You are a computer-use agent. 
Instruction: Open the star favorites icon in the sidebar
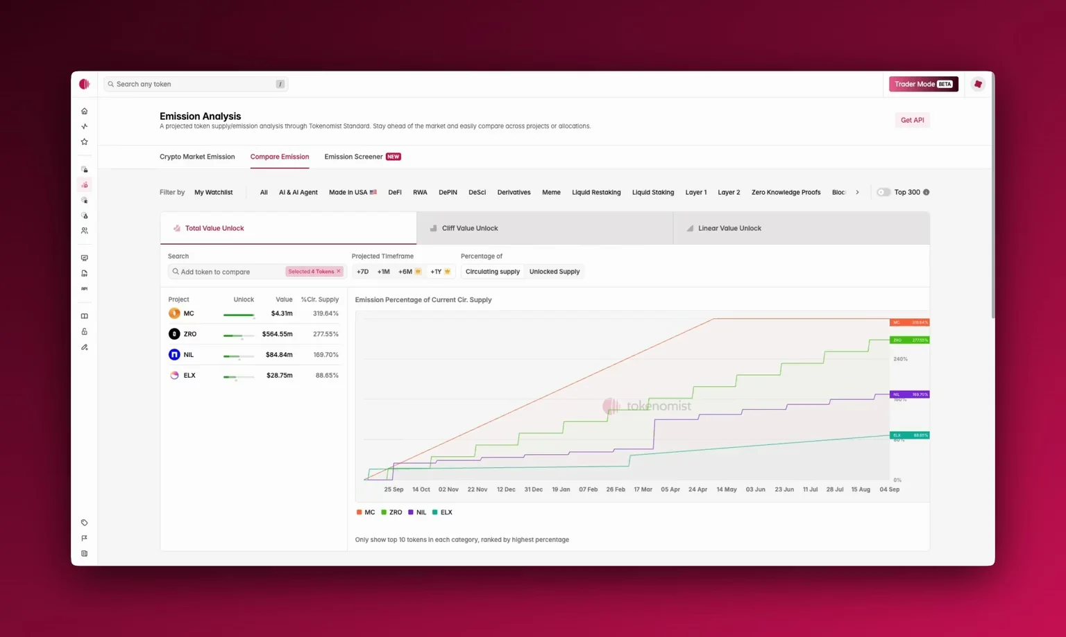point(85,141)
